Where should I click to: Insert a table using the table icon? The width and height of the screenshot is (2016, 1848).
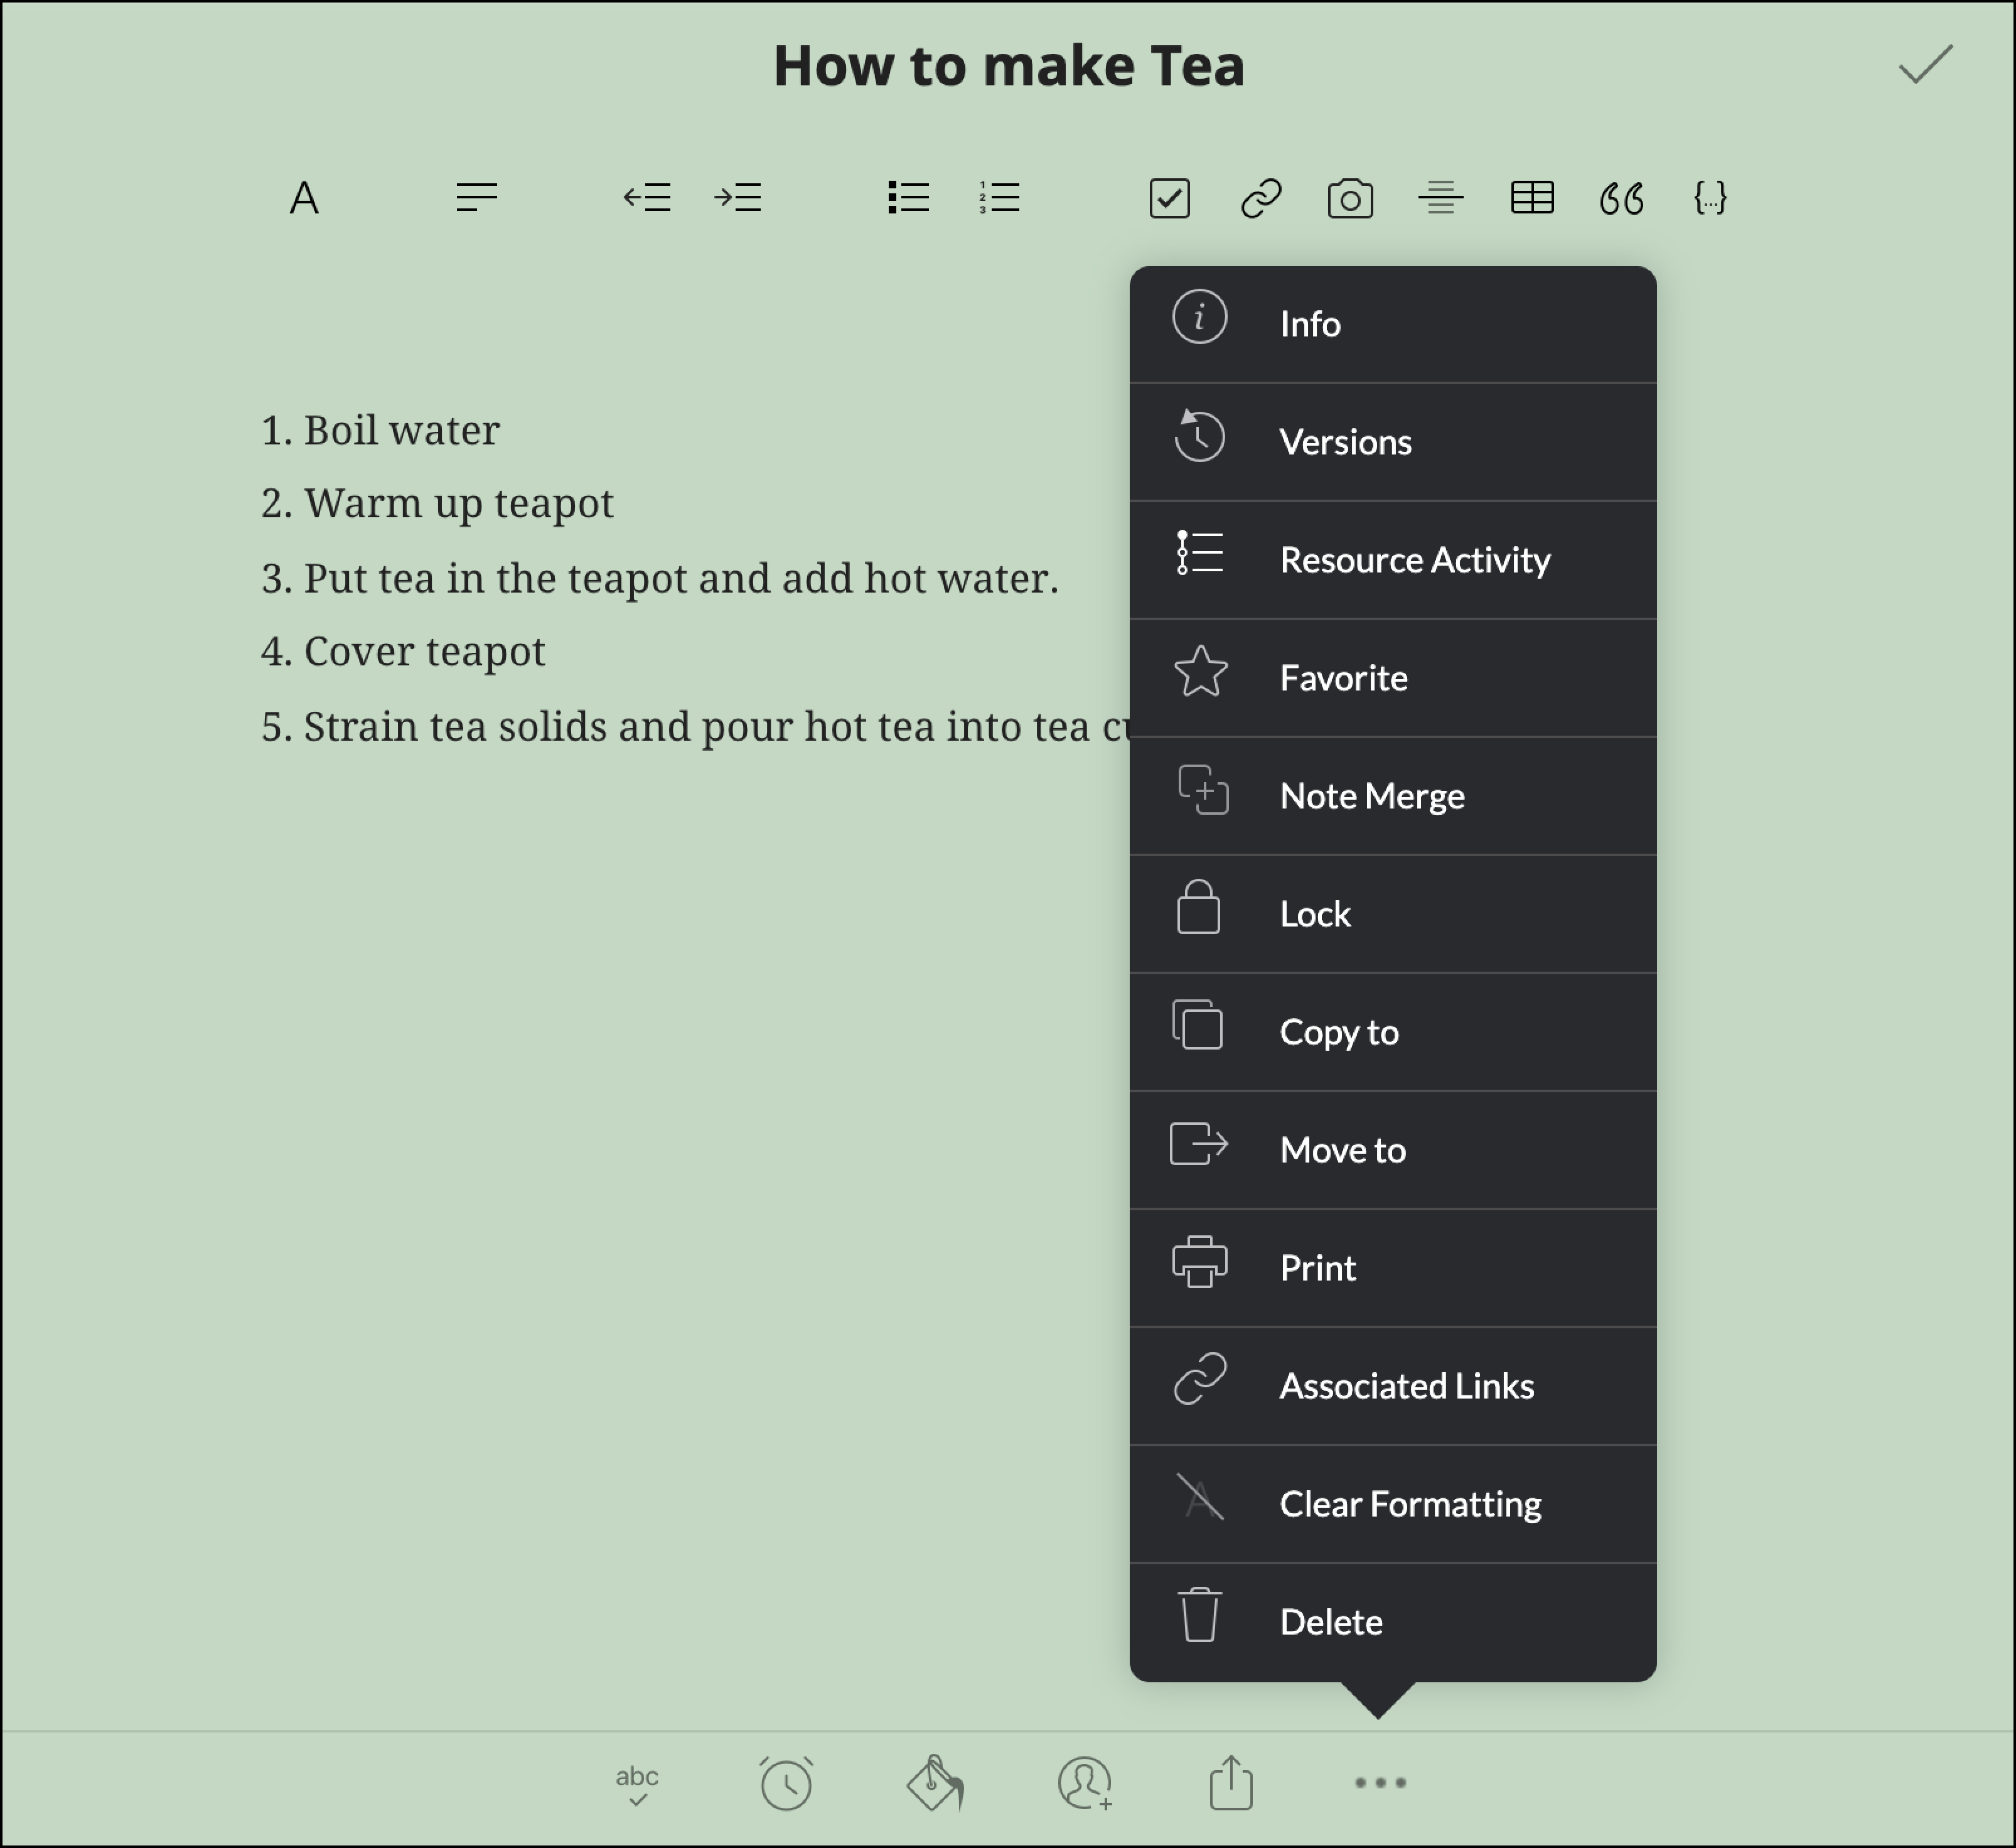[x=1531, y=198]
